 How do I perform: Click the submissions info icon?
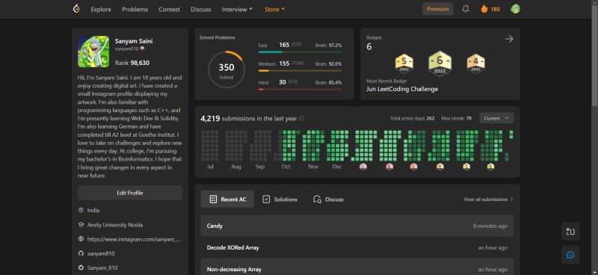tap(301, 118)
